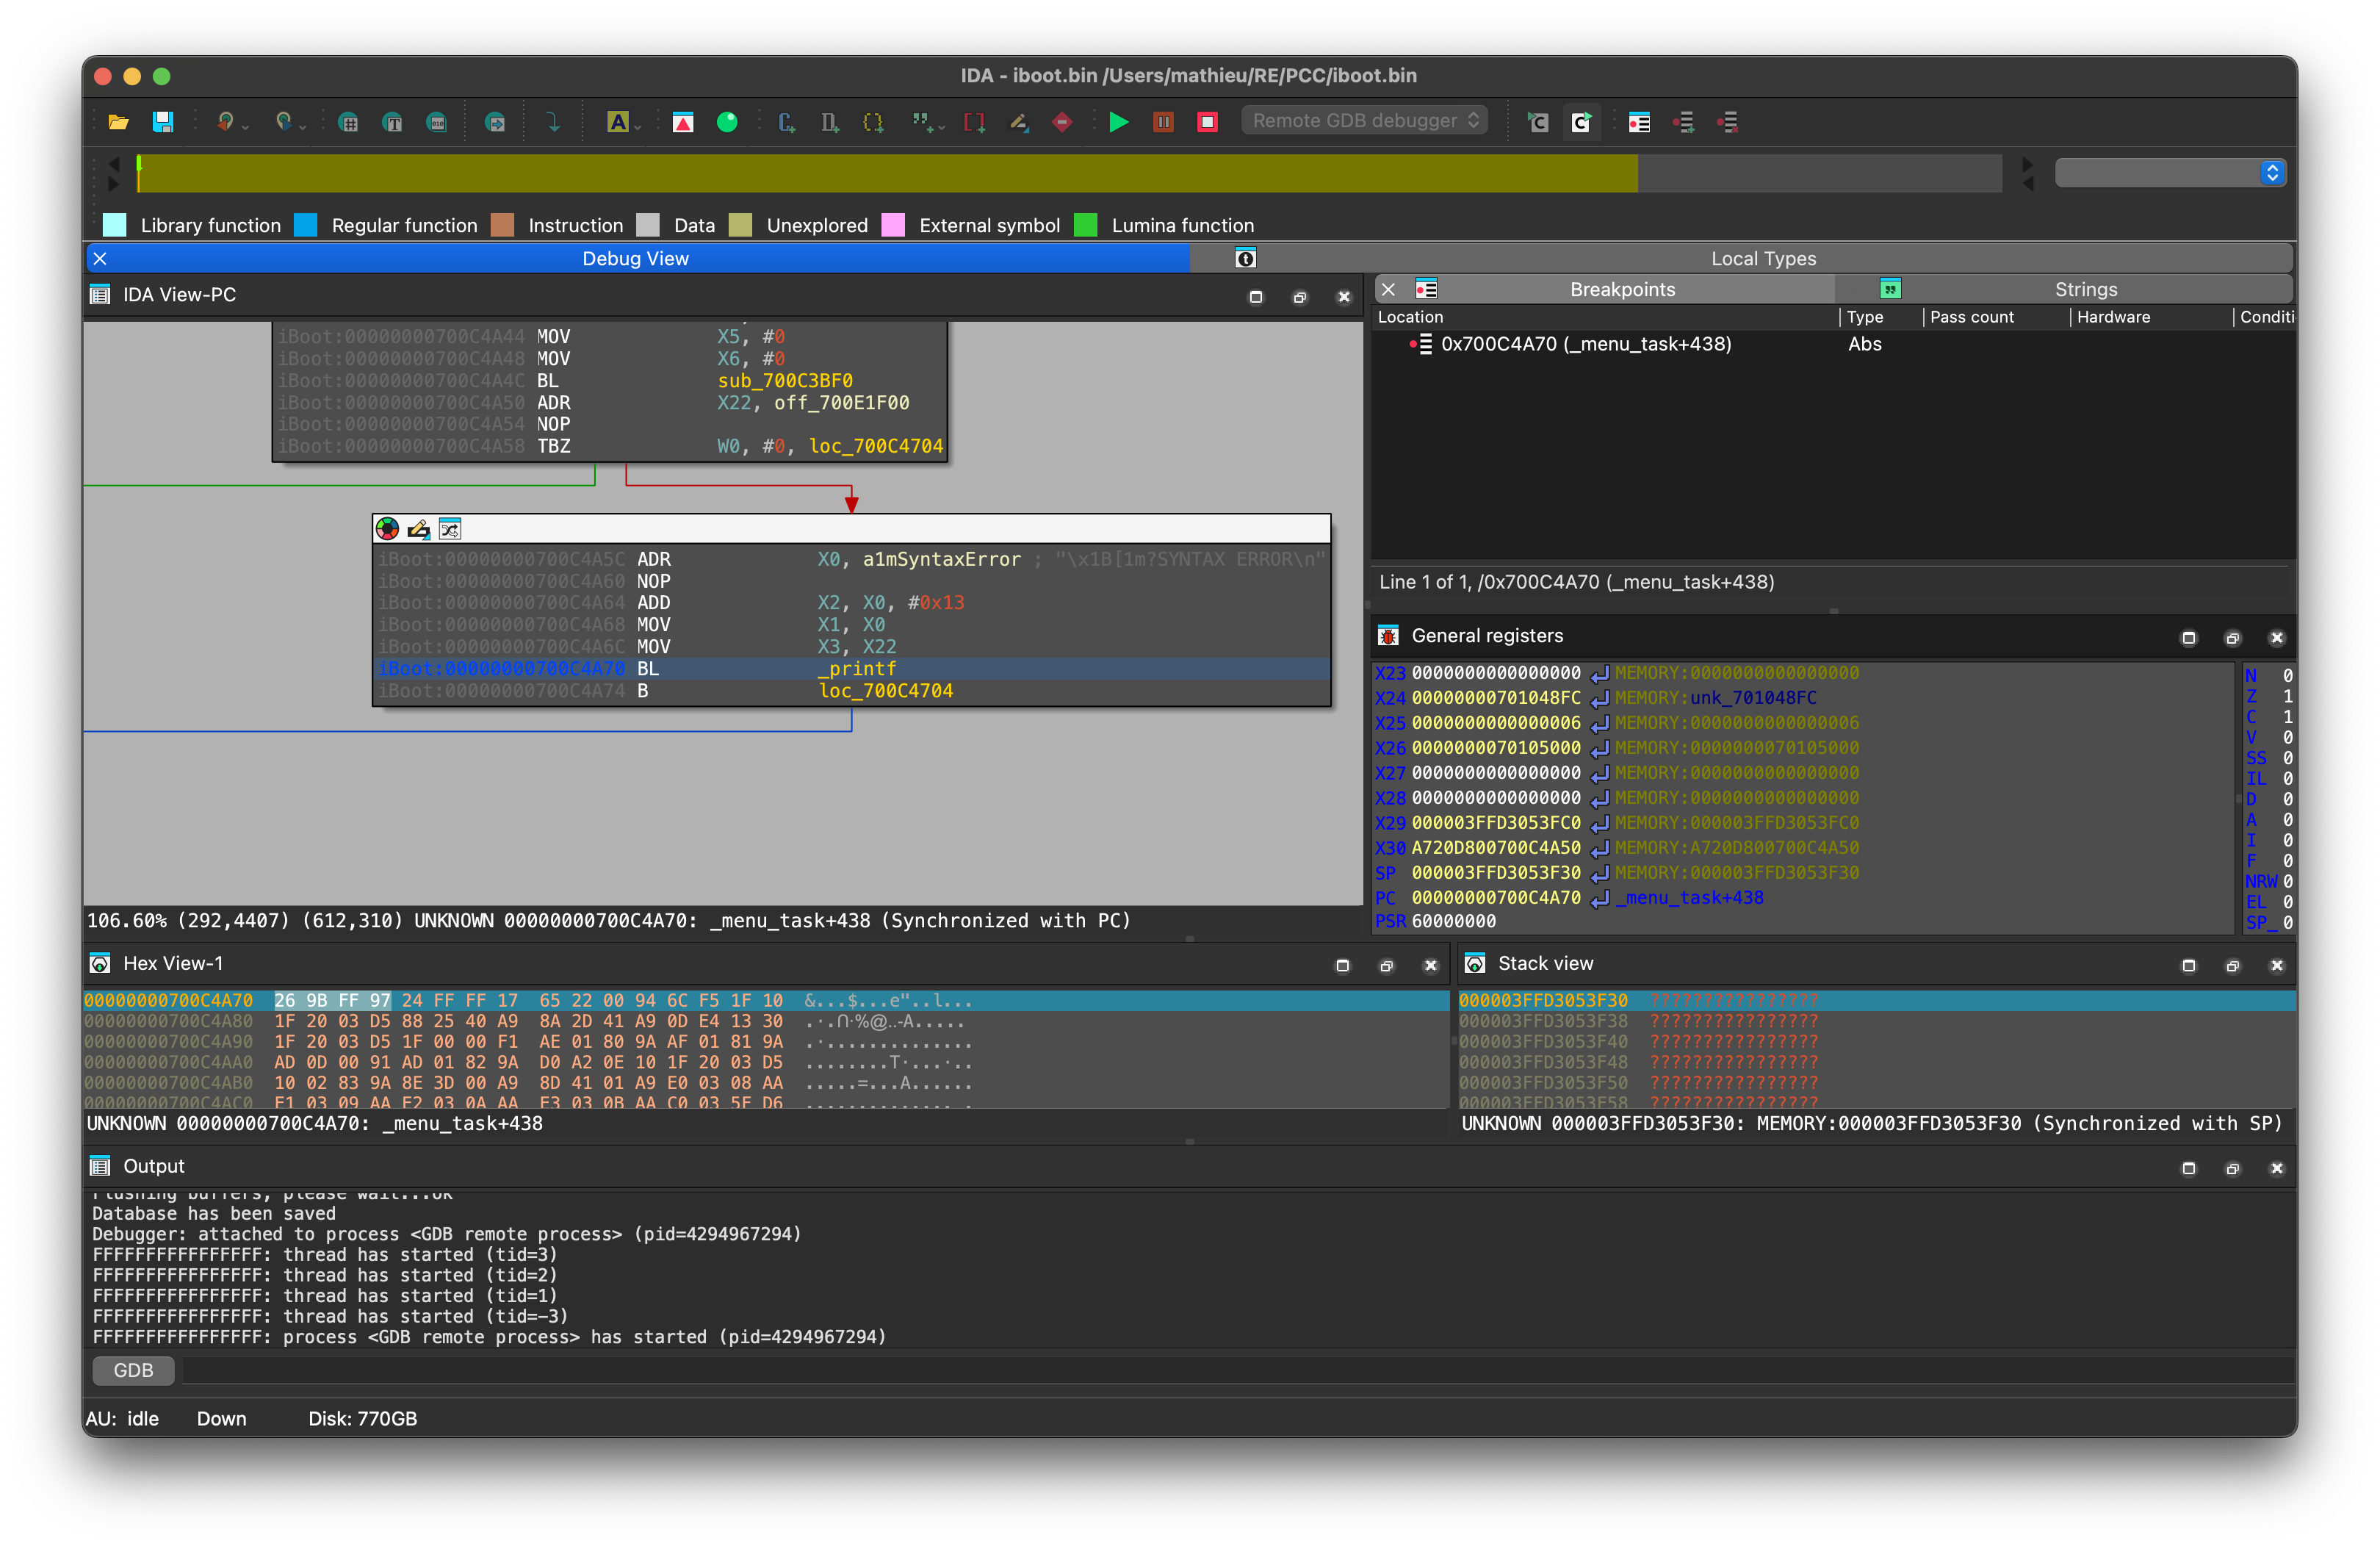Click the GDB button in the Output window
This screenshot has width=2380, height=1546.
click(x=133, y=1370)
